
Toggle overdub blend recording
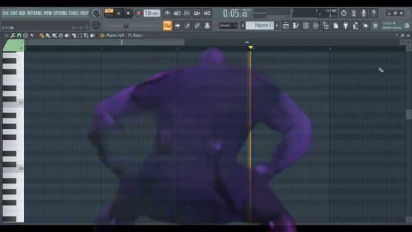coord(197,13)
